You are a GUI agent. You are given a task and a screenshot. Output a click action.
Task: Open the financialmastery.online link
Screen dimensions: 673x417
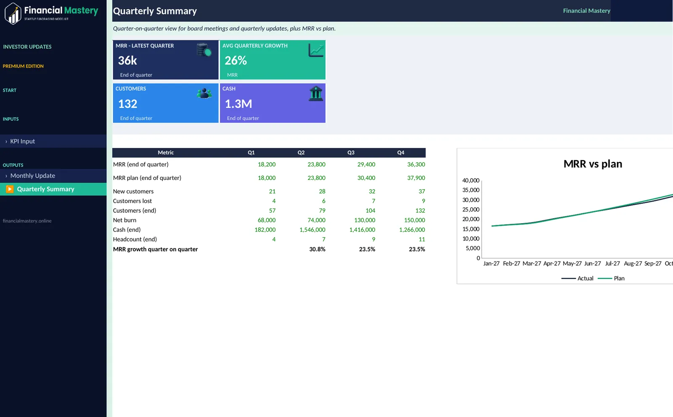tap(27, 221)
